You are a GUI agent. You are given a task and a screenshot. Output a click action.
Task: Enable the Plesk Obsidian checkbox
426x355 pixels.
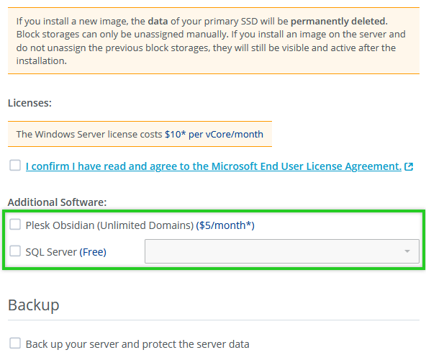coord(15,225)
